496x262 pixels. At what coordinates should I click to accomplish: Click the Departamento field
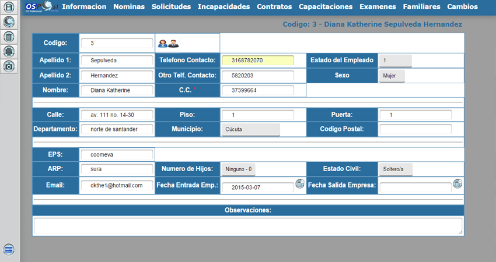click(117, 129)
